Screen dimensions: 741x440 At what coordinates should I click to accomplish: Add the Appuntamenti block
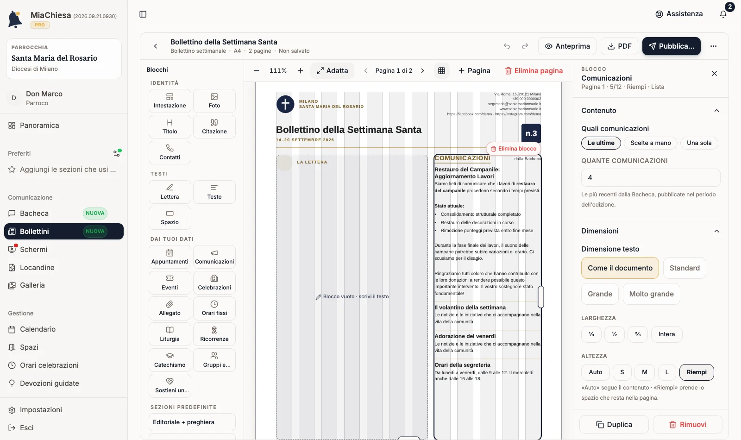click(x=170, y=257)
